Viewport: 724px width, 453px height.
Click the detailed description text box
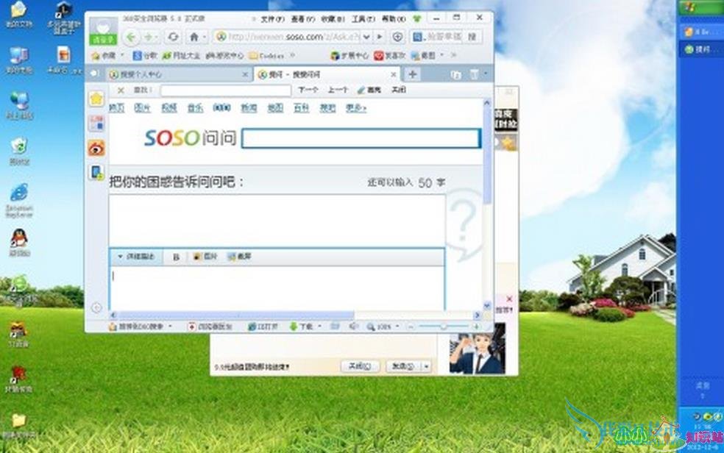click(277, 288)
